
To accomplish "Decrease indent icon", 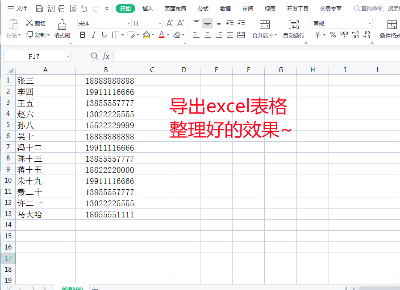I will click(x=230, y=24).
